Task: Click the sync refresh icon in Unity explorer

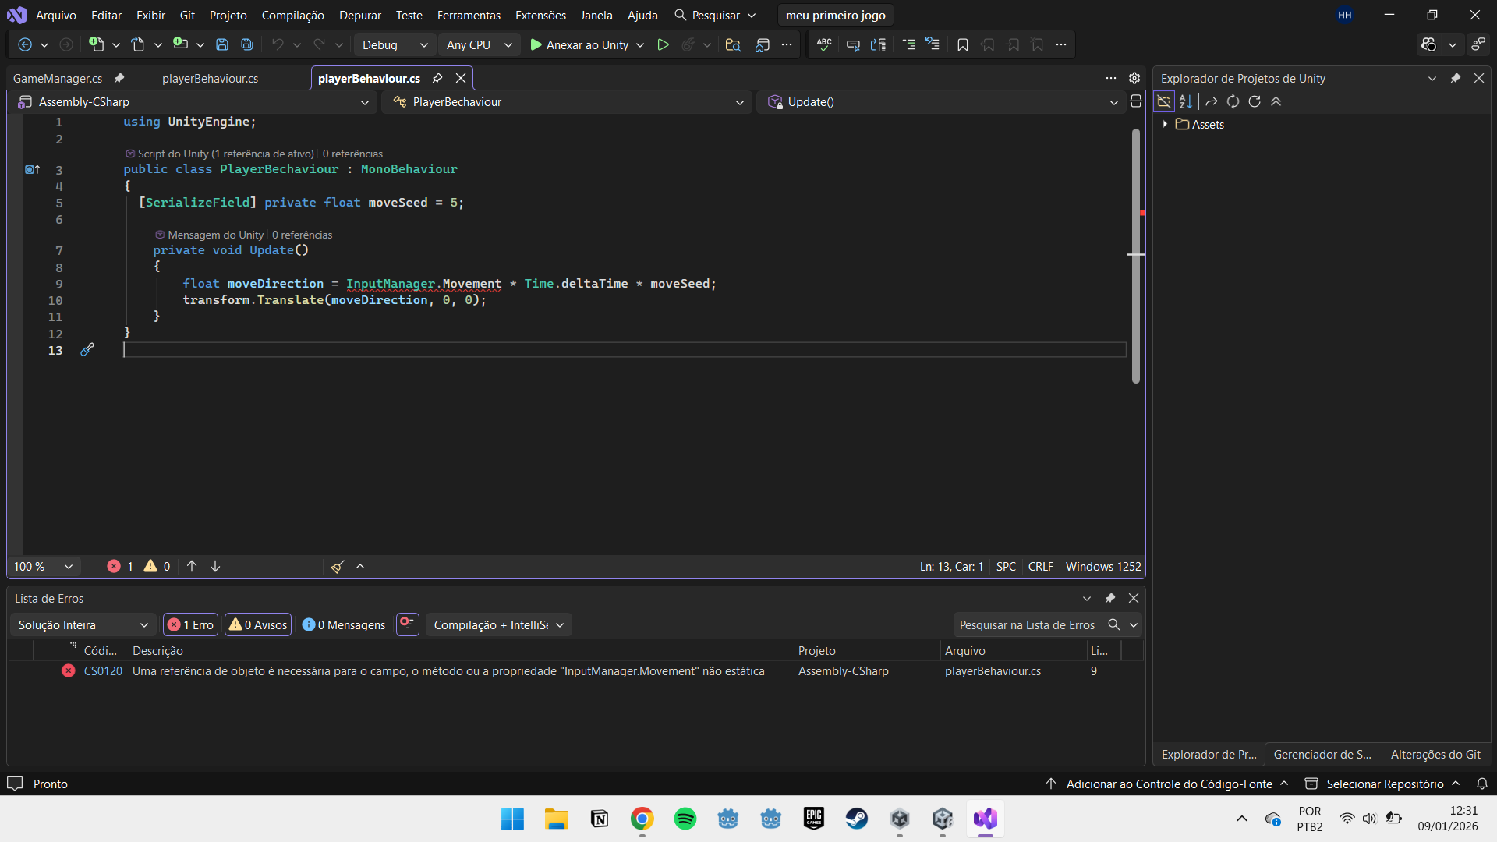Action: 1233,101
